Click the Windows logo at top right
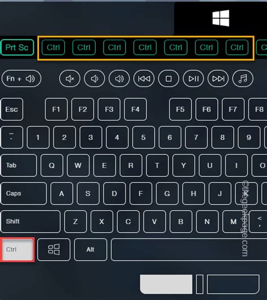The width and height of the screenshot is (267, 300). (x=221, y=18)
